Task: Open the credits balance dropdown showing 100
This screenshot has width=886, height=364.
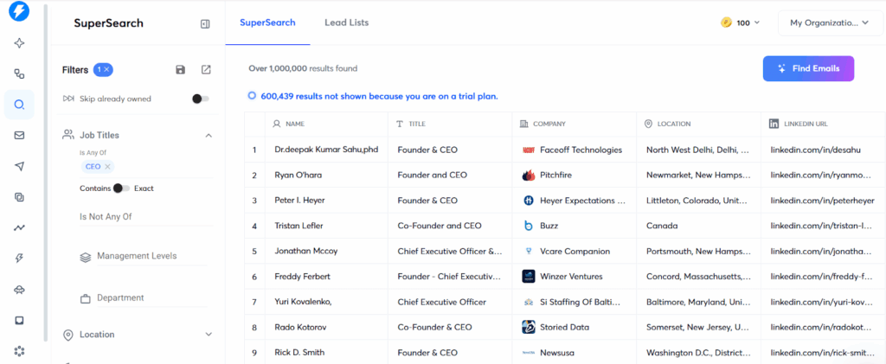Action: 740,22
